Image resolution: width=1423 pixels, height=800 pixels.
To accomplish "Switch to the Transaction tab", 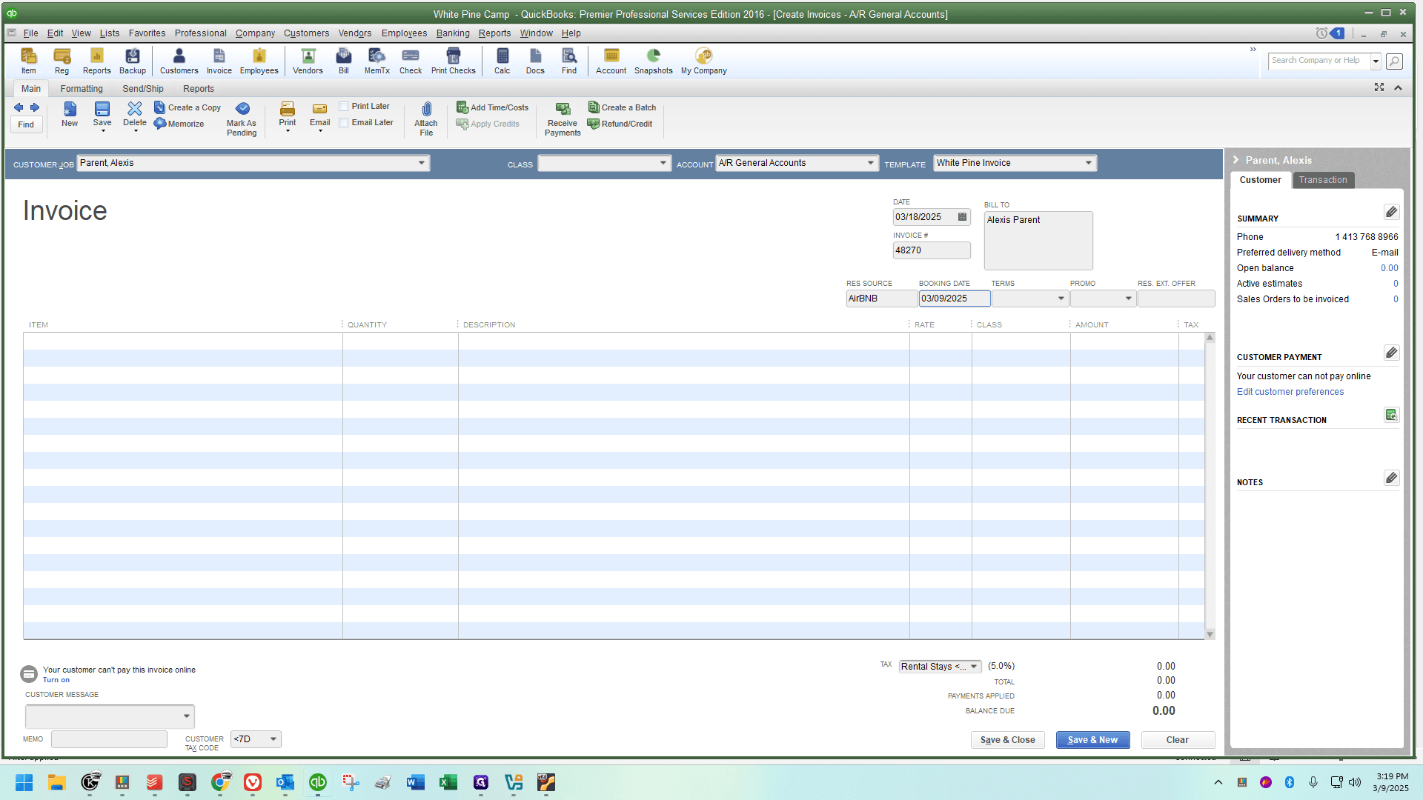I will point(1323,180).
